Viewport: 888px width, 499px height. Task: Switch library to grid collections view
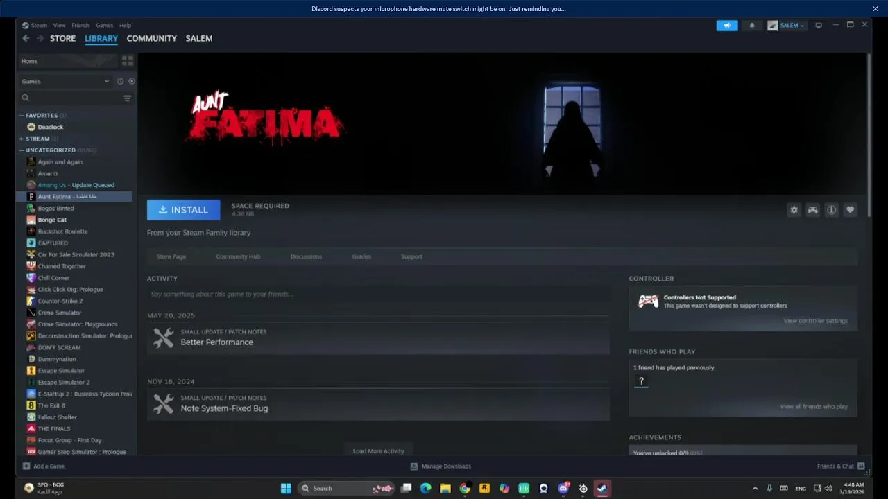click(x=127, y=61)
